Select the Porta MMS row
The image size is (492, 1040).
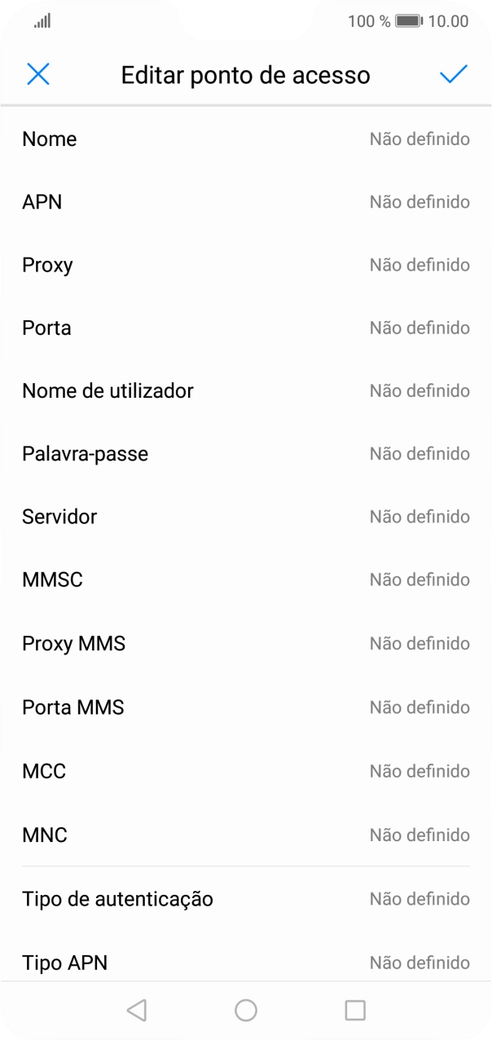coord(246,707)
